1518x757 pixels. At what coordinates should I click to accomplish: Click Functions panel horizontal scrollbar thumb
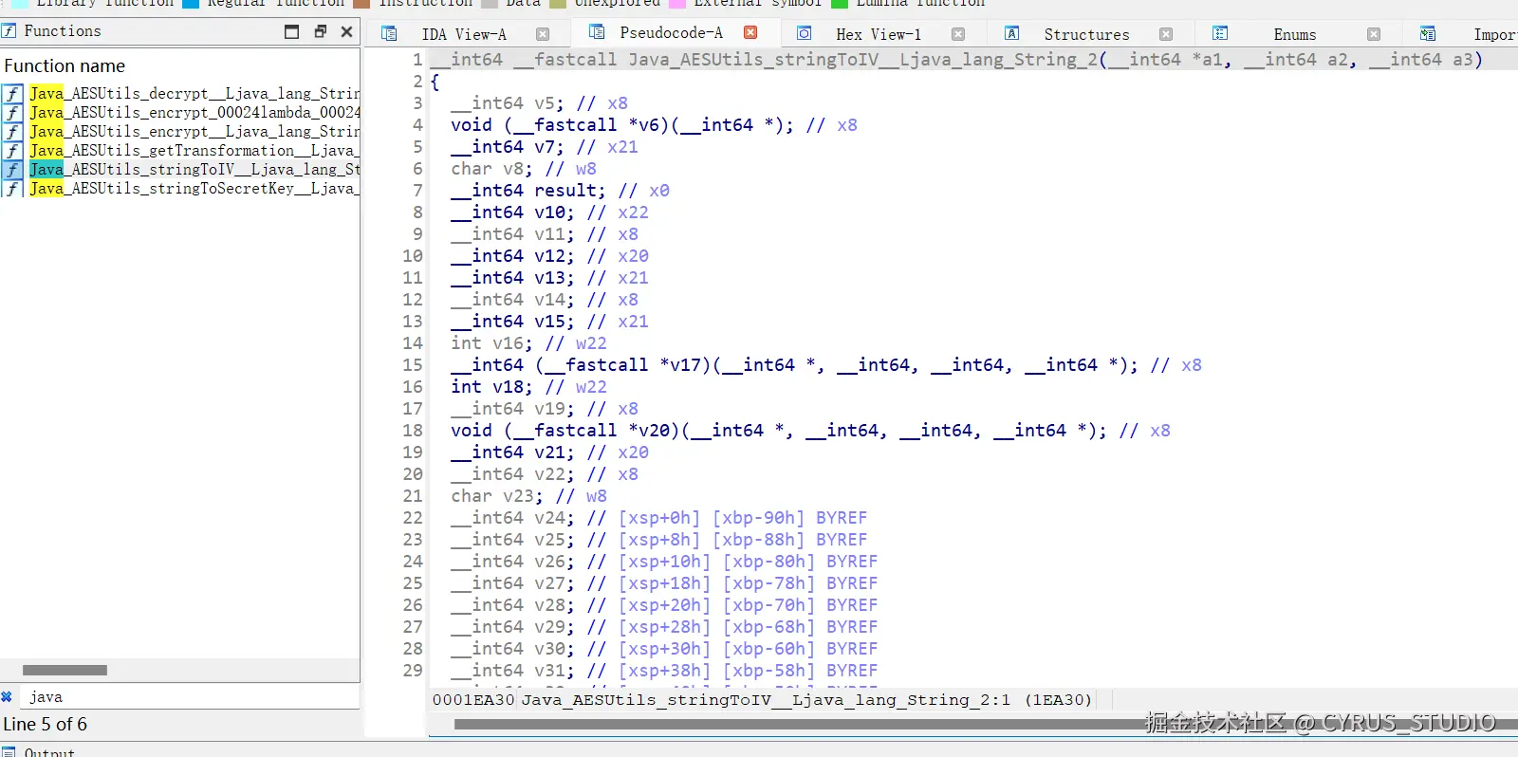pyautogui.click(x=65, y=670)
